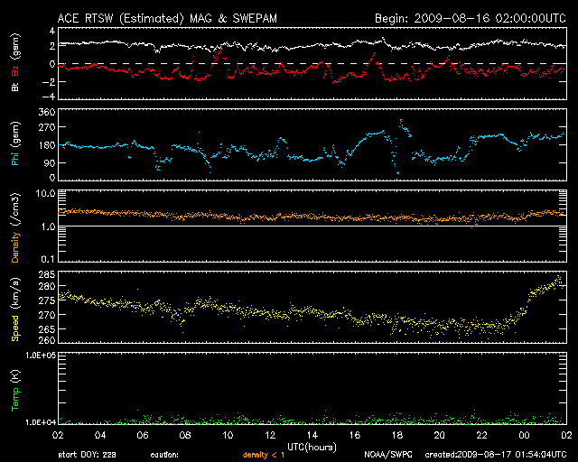Click the '00' hour tick label

(x=524, y=436)
